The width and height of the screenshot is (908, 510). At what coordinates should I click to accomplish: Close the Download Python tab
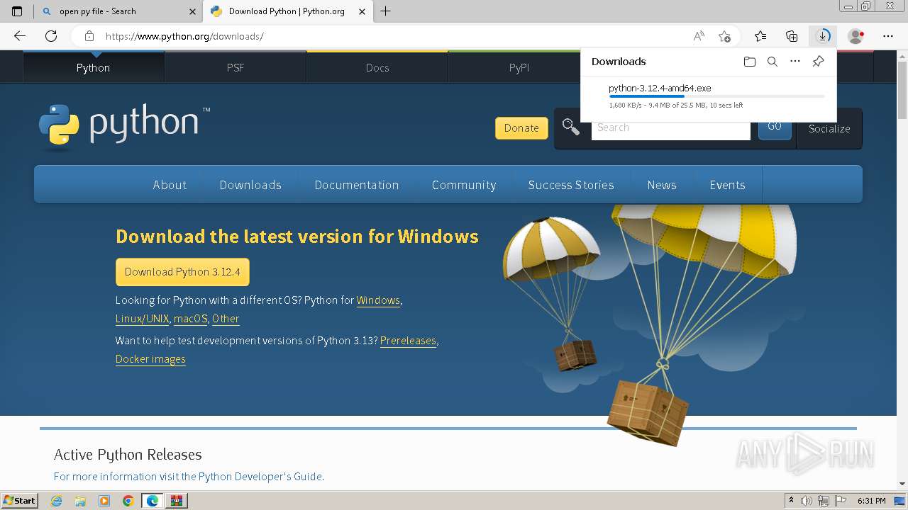[x=362, y=11]
